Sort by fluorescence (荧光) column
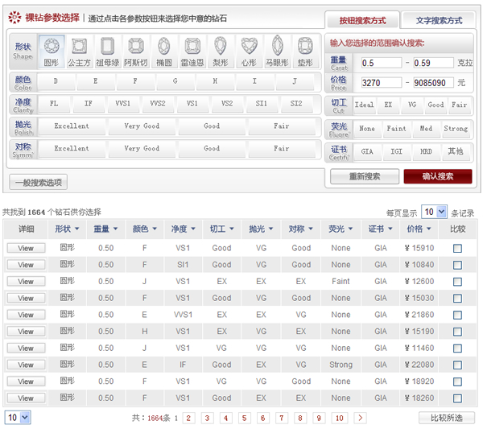The width and height of the screenshot is (483, 429). click(x=341, y=229)
